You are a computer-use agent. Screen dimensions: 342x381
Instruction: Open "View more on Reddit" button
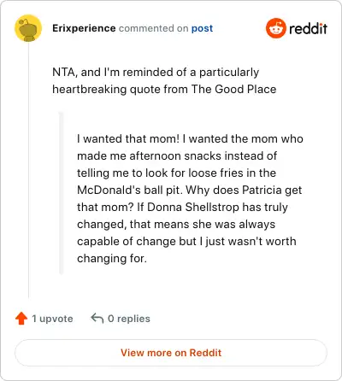(171, 353)
